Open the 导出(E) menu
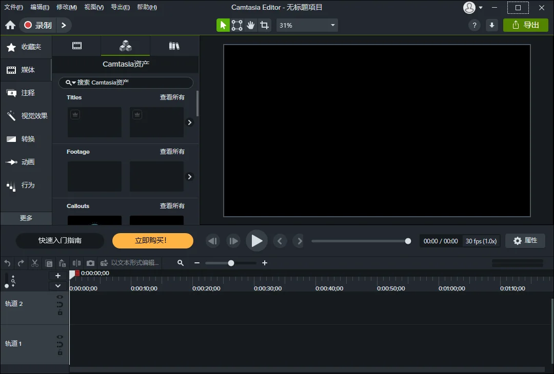The height and width of the screenshot is (374, 554). (x=120, y=7)
